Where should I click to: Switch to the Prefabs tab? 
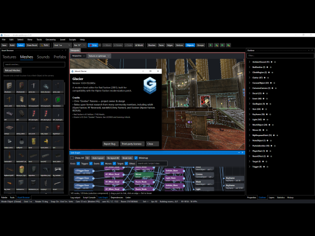tap(60, 57)
